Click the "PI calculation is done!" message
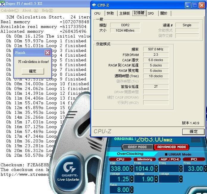The image size is (207, 194). click(34, 62)
